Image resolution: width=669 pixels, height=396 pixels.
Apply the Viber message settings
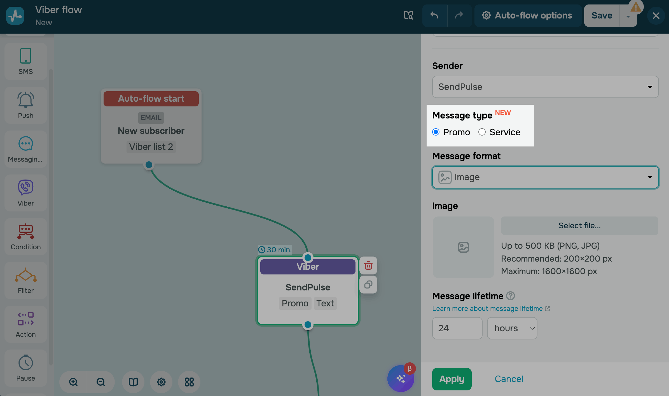tap(452, 379)
